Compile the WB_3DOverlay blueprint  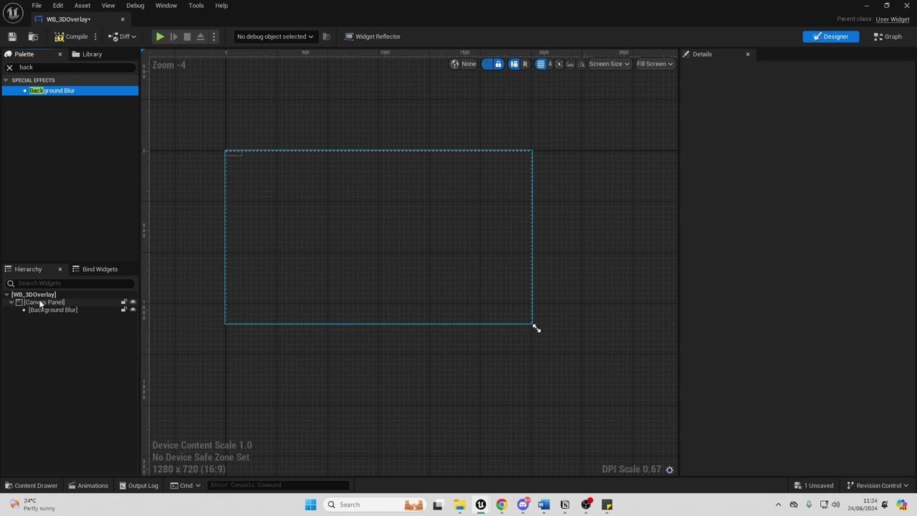[x=71, y=37]
